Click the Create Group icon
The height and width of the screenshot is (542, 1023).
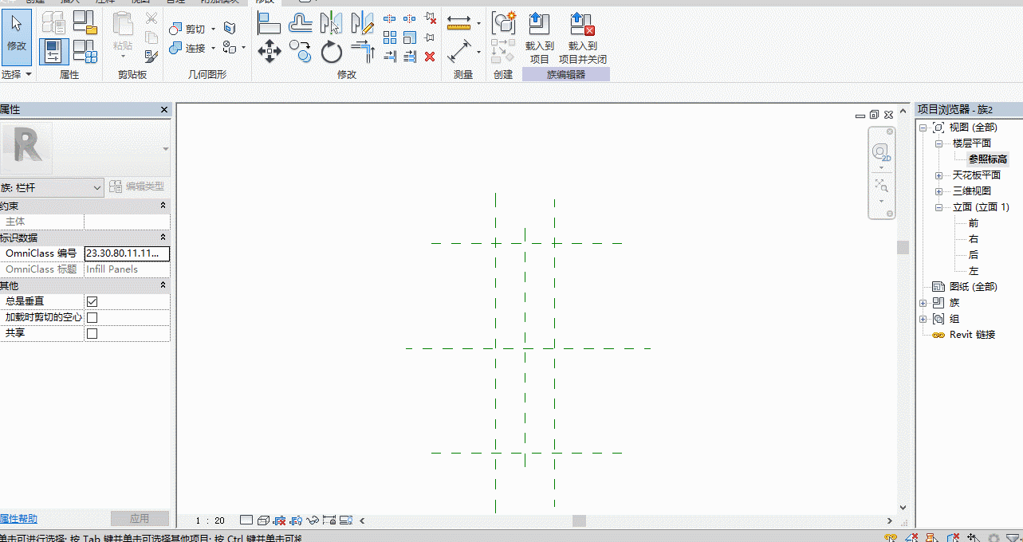503,23
